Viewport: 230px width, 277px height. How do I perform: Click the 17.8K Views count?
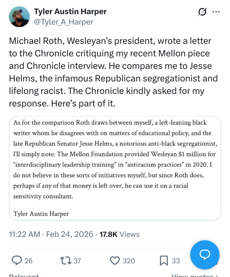[x=120, y=234]
